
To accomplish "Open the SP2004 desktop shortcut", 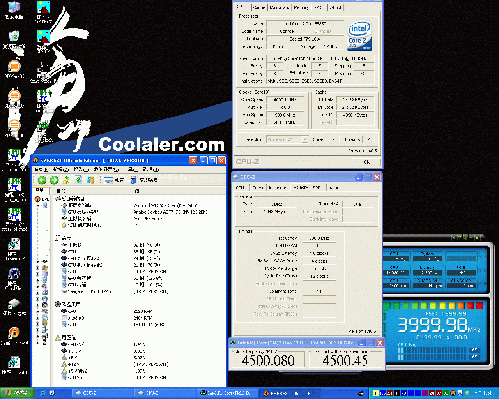I will pos(43,42).
